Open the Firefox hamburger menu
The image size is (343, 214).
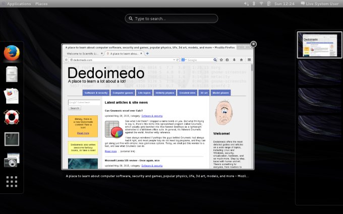(249, 60)
